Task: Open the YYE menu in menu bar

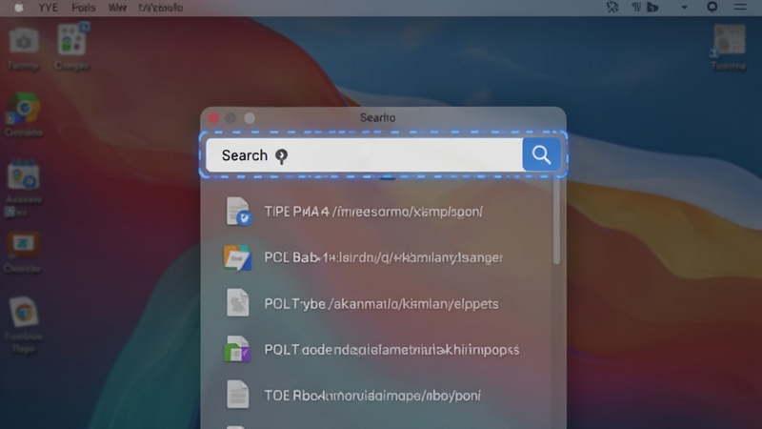Action: (x=48, y=8)
